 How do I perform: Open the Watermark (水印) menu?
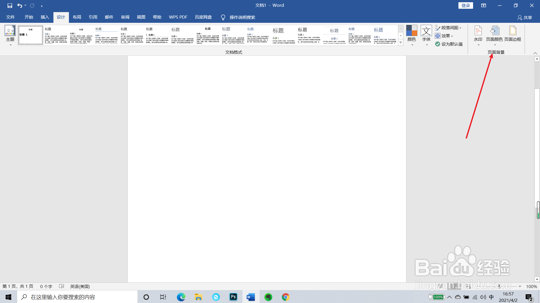click(x=478, y=36)
